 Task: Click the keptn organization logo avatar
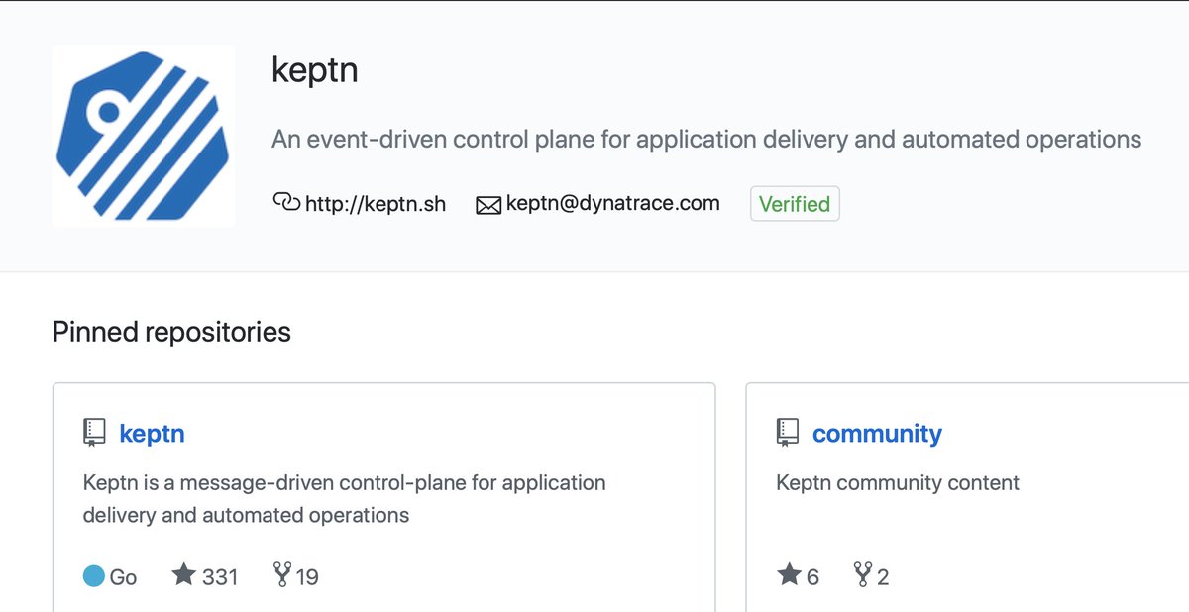[144, 136]
